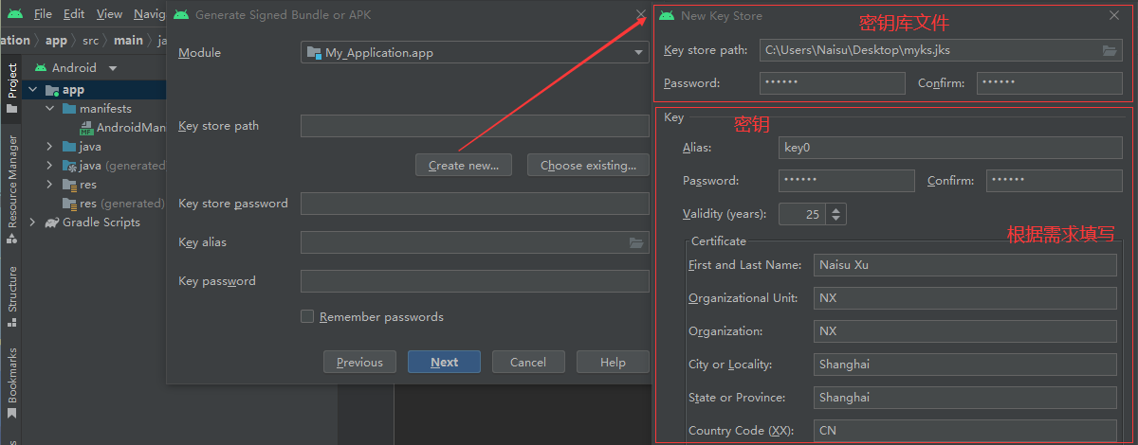Viewport: 1138px width, 445px height.
Task: Click the Next button
Action: tap(444, 362)
